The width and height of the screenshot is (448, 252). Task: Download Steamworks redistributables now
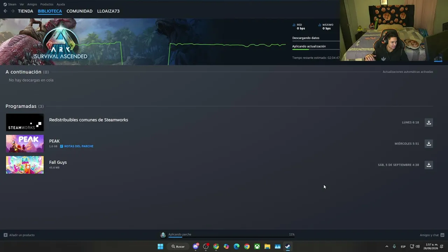point(429,122)
